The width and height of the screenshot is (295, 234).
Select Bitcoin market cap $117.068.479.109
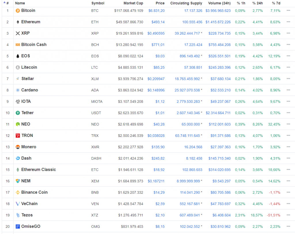tap(129, 11)
